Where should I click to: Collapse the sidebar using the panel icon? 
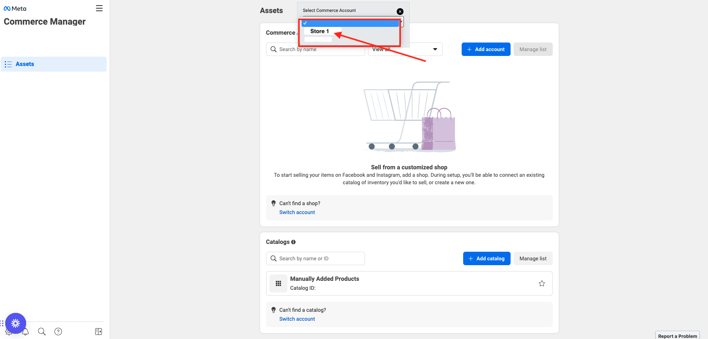(99, 332)
